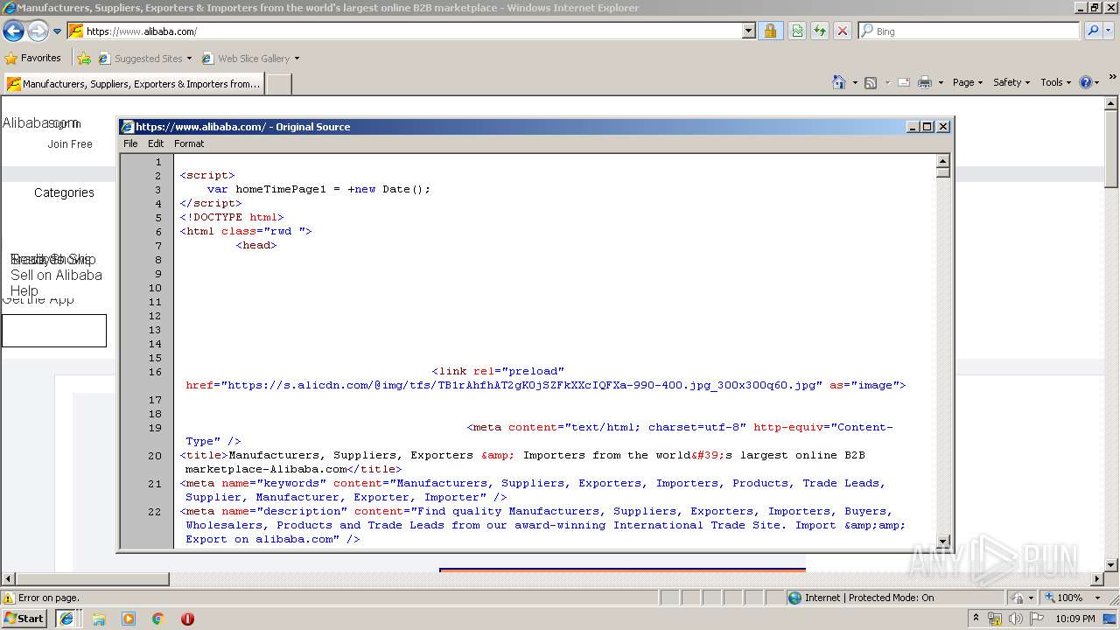Open the Page menu in command bar
1120x630 pixels.
(x=968, y=82)
